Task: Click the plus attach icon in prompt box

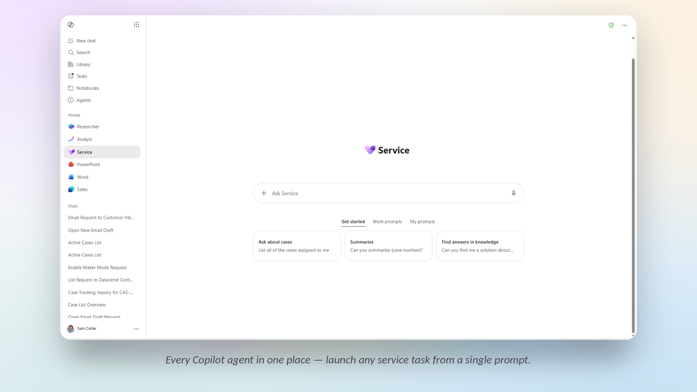Action: click(x=264, y=193)
